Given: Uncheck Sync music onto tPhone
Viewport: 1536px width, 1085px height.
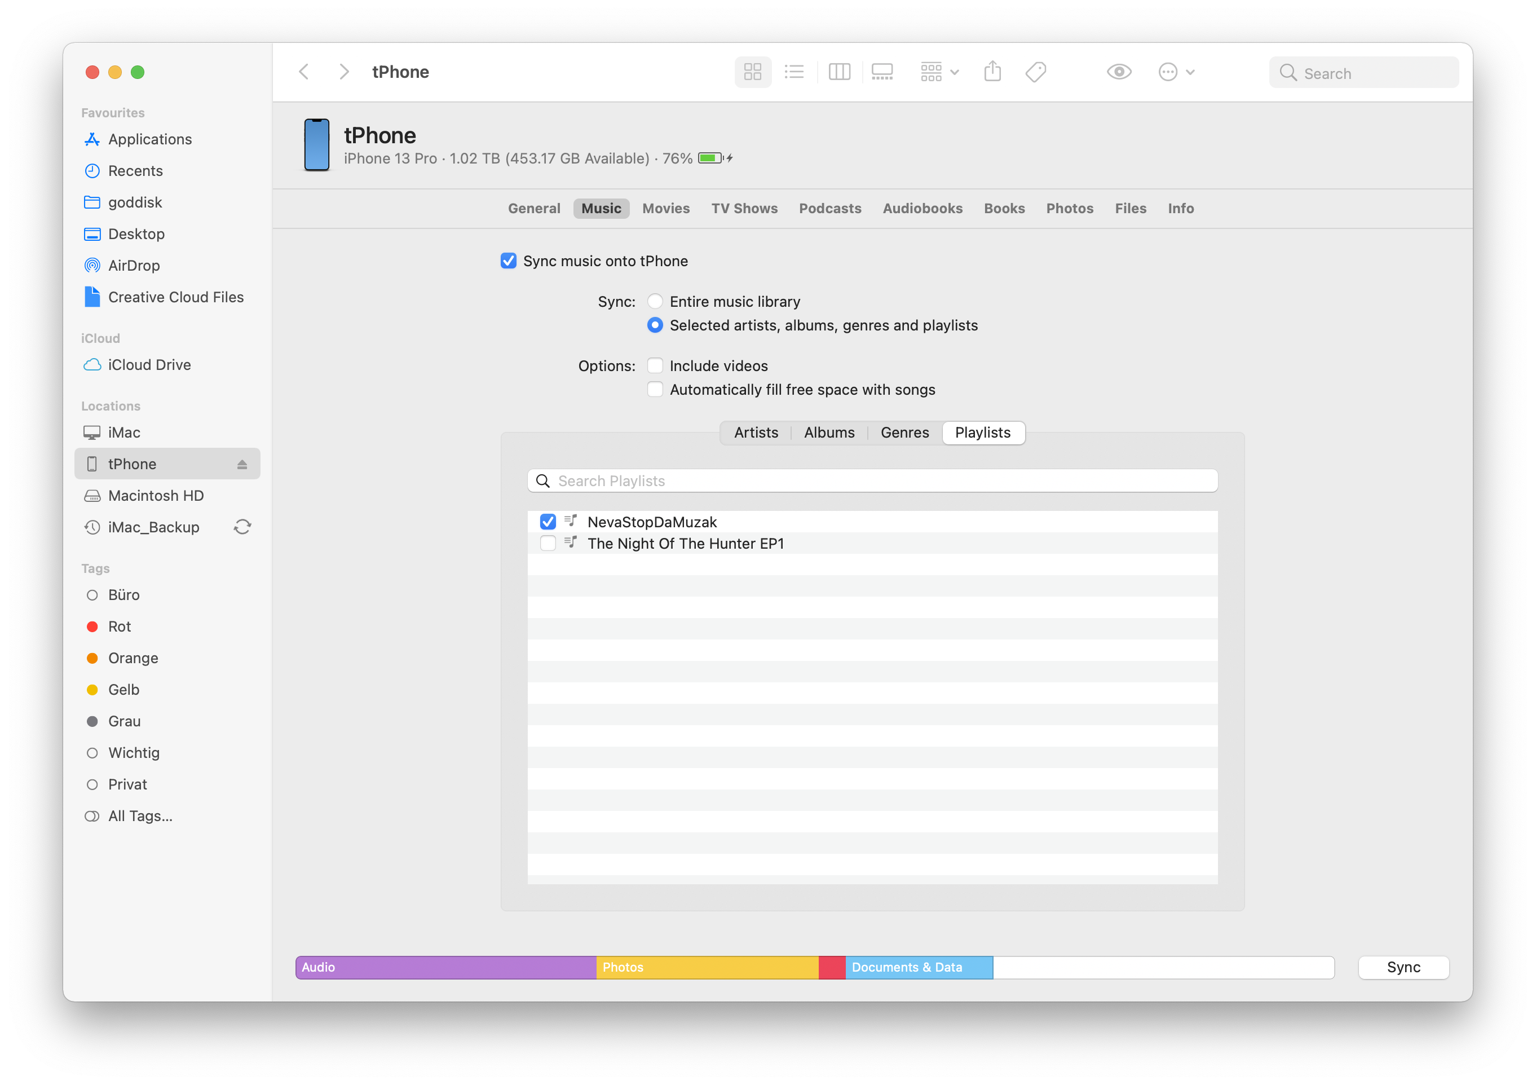Looking at the screenshot, I should click(509, 261).
